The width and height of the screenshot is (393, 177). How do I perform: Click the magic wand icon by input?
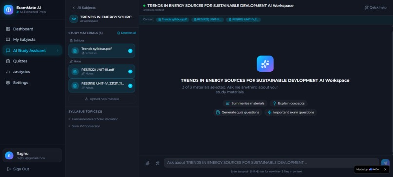coord(157,163)
